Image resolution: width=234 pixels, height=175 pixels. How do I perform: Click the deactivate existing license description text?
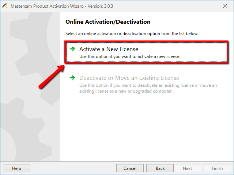(148, 88)
